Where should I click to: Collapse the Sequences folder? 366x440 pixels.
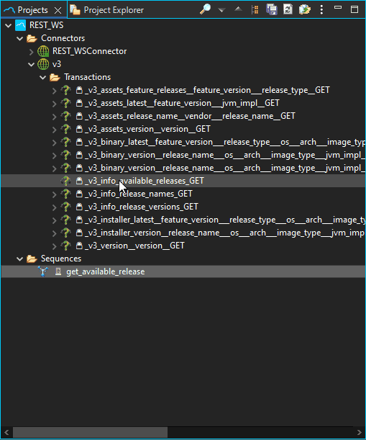click(19, 259)
